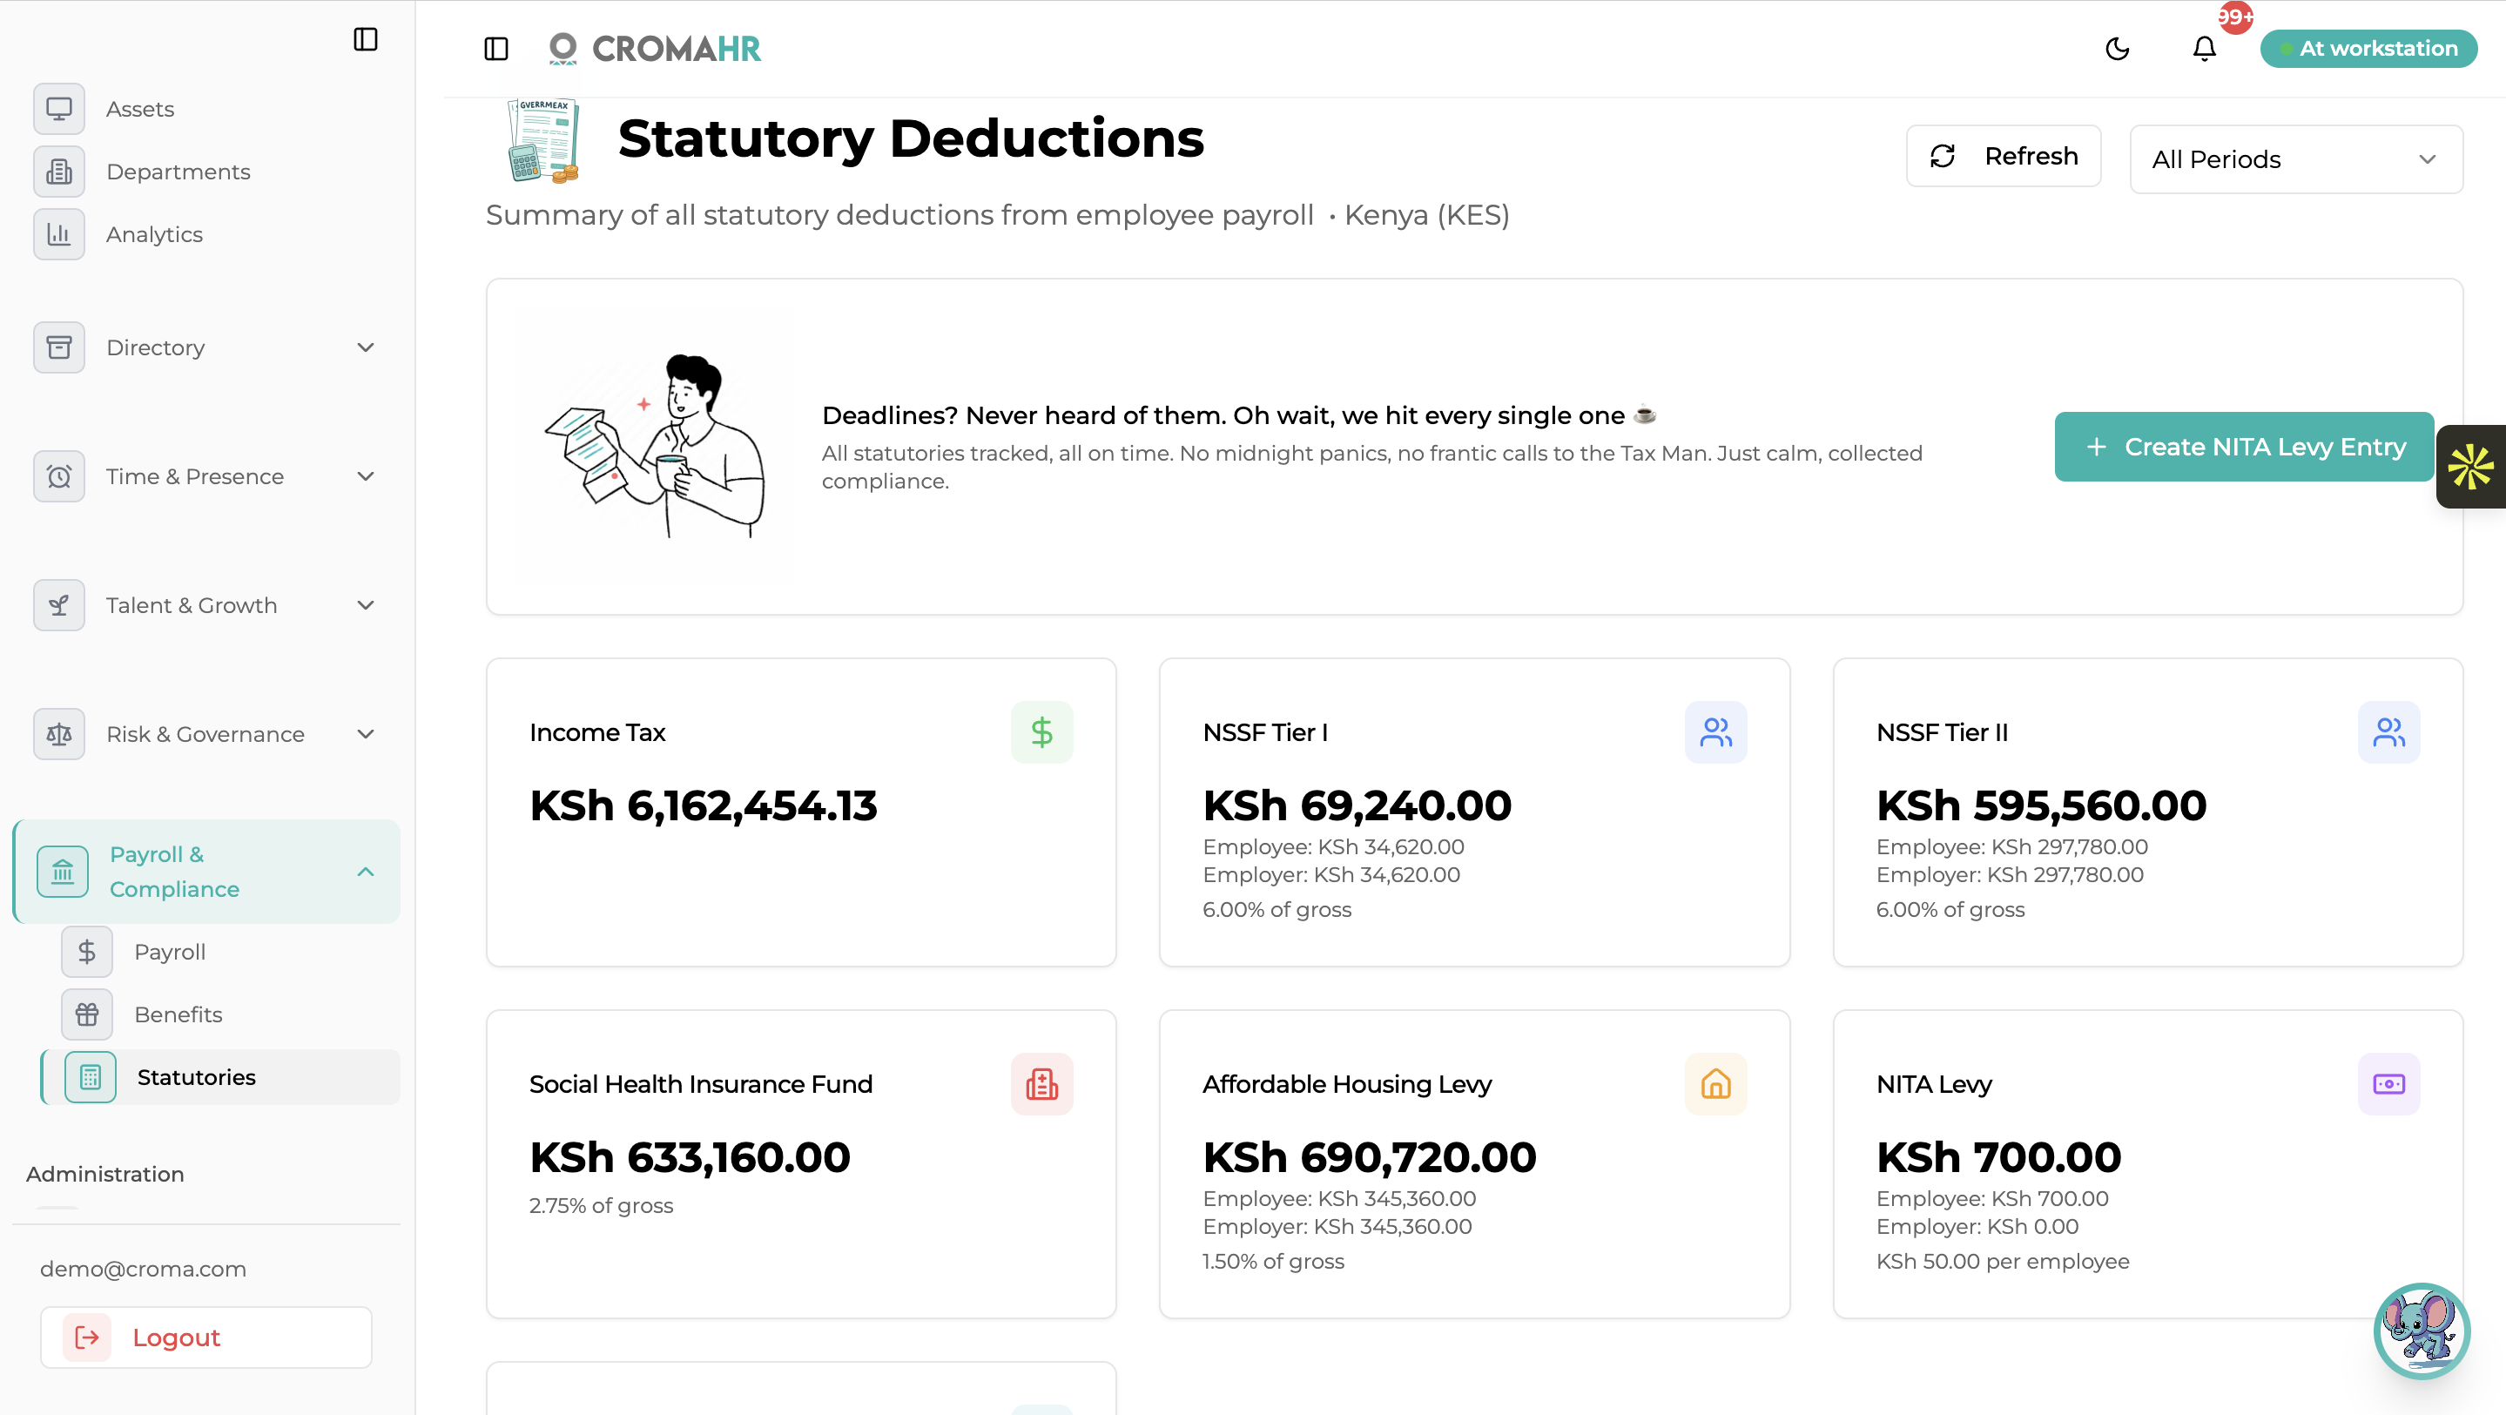Image resolution: width=2506 pixels, height=1415 pixels.
Task: Log out of the account
Action: [206, 1338]
